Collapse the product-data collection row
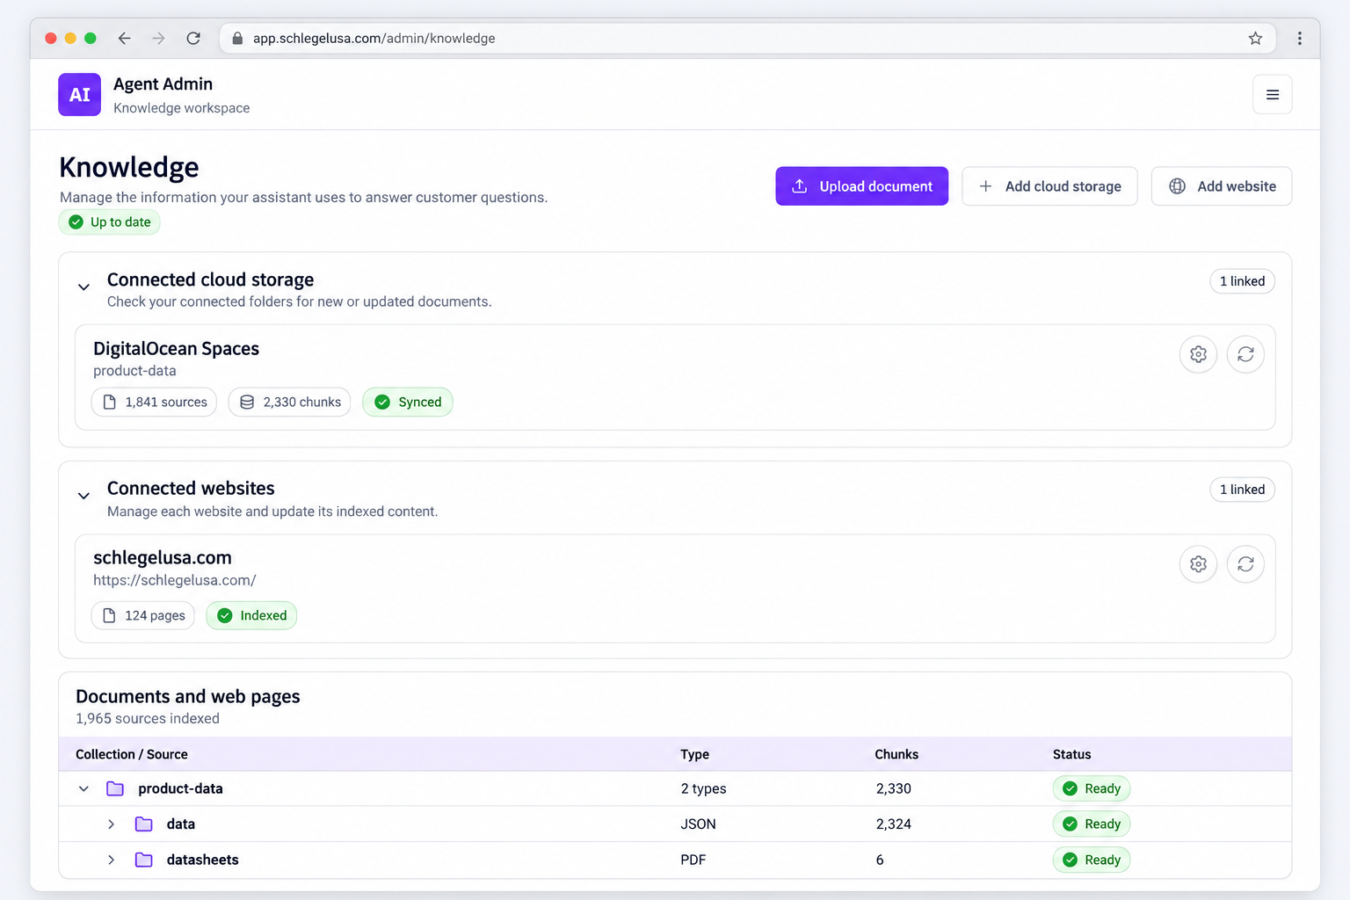The image size is (1350, 900). tap(83, 788)
